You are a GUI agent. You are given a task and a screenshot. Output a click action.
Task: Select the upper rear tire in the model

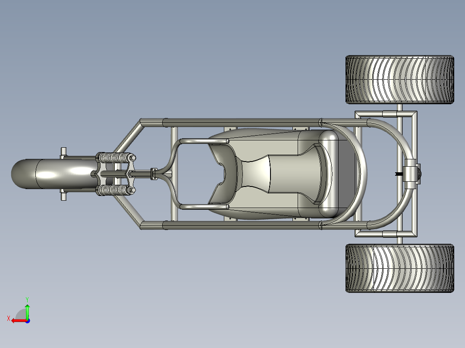point(400,79)
